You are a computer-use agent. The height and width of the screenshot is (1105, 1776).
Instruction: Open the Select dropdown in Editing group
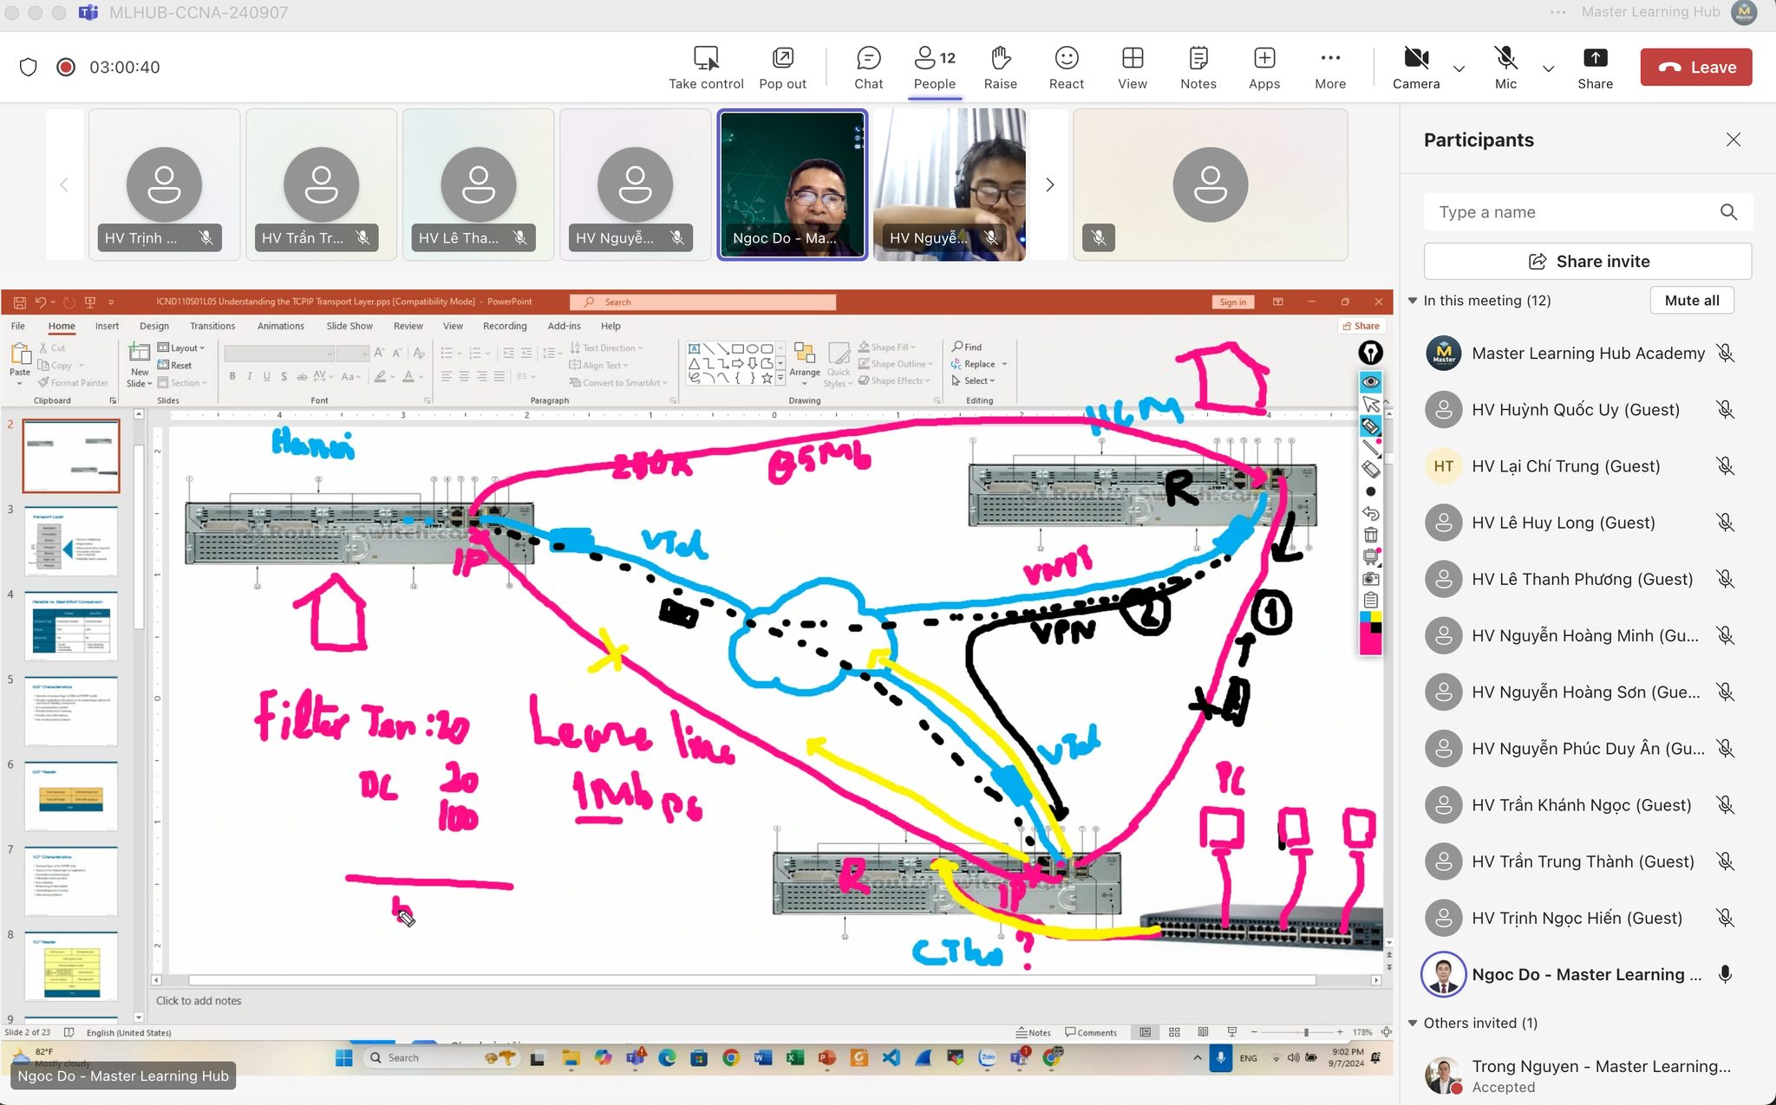(973, 380)
